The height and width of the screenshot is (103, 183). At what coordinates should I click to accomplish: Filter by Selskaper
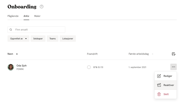click(x=38, y=39)
